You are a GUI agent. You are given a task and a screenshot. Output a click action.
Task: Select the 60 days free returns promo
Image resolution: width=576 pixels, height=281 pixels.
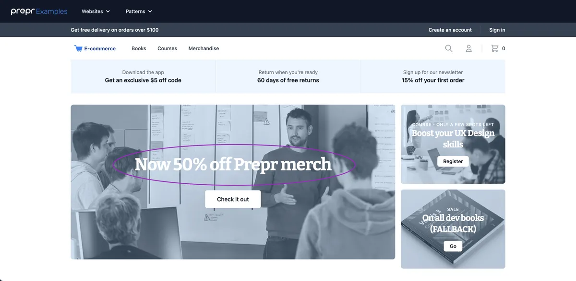tap(288, 77)
